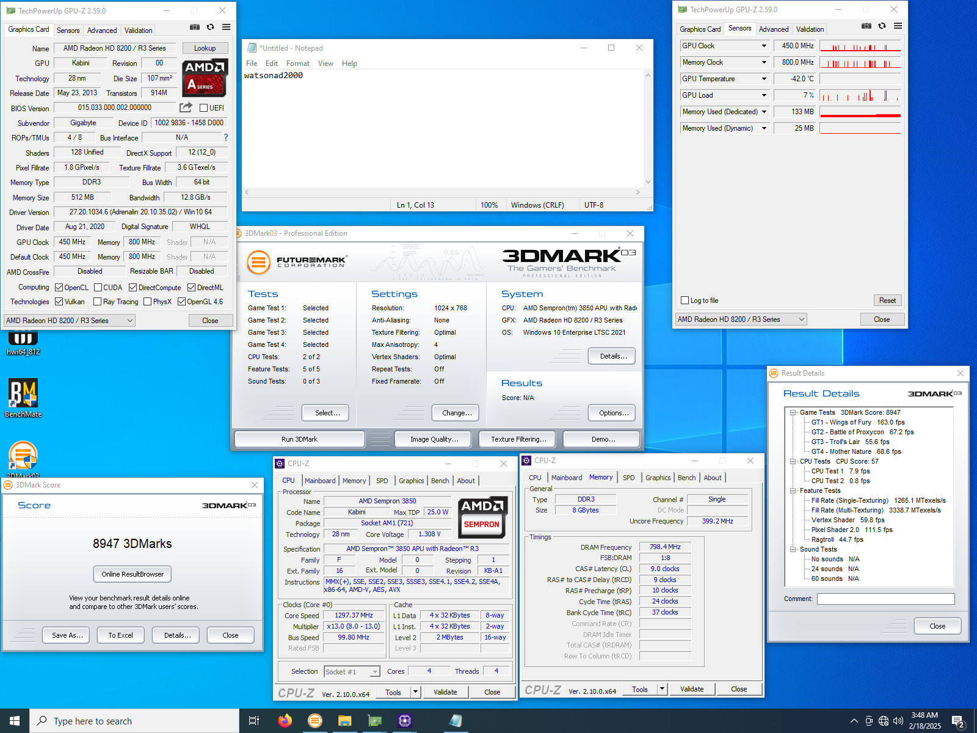Click Notepad text editing area
The image size is (977, 733).
[x=443, y=128]
